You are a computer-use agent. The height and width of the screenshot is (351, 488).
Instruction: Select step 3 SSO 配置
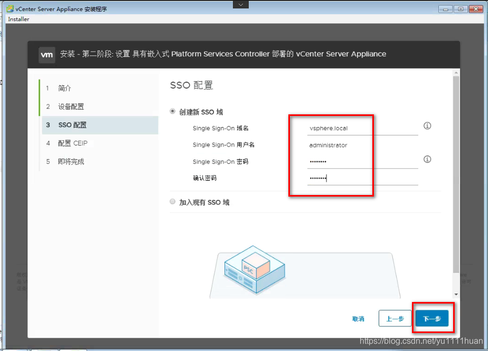[x=100, y=125]
